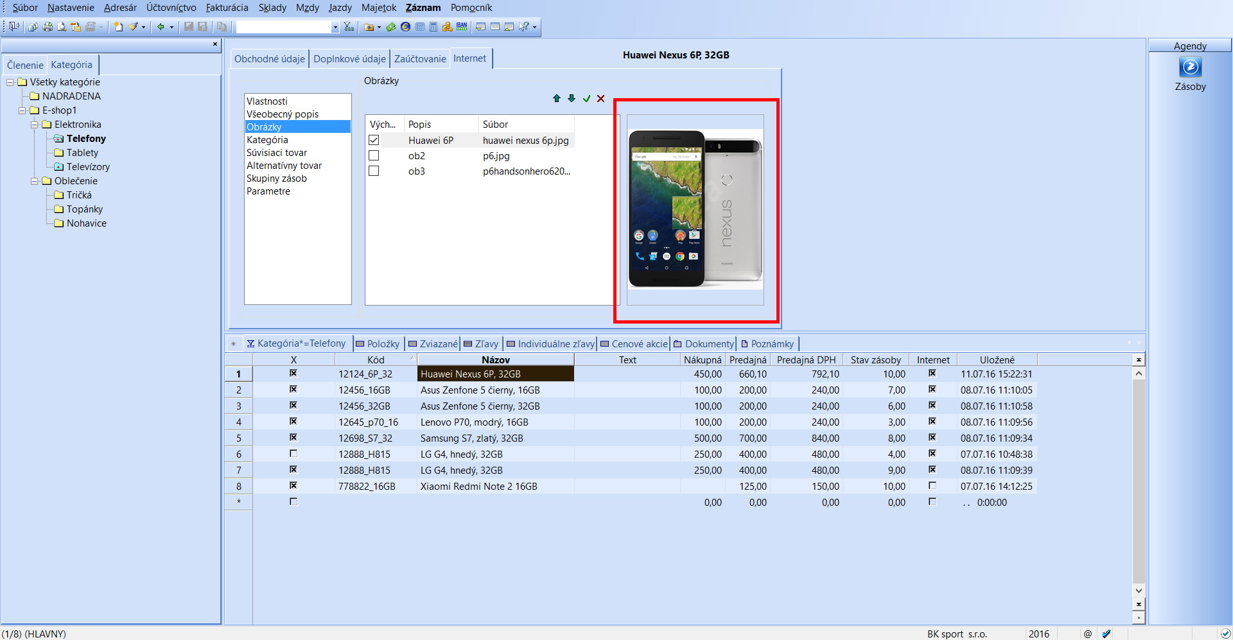Screen dimensions: 1233x640
Task: Open the context help cursor icon
Action: tap(524, 26)
